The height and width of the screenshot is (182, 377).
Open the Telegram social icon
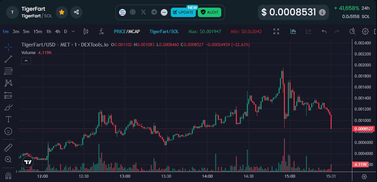154,12
